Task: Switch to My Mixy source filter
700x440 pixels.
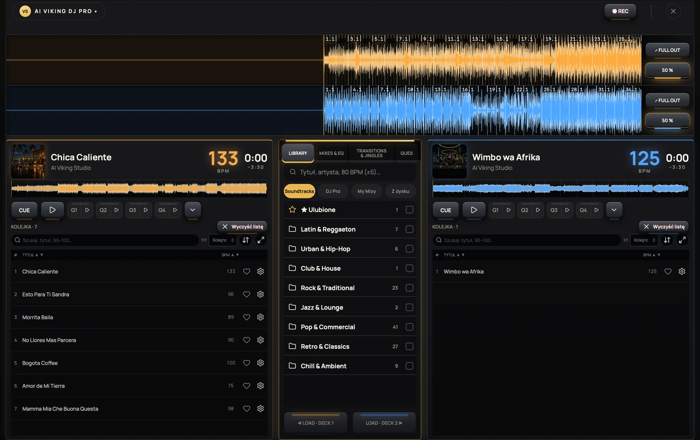Action: (367, 191)
